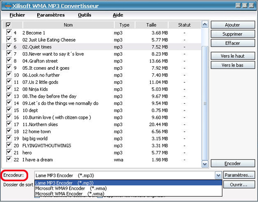Start conversion with Encoder button
The height and width of the screenshot is (202, 258).
point(233,163)
